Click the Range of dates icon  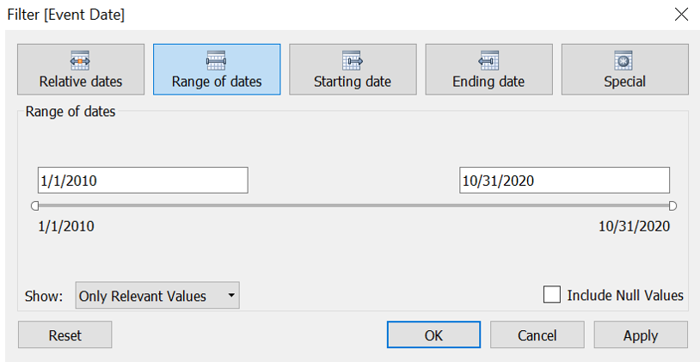pyautogui.click(x=216, y=60)
